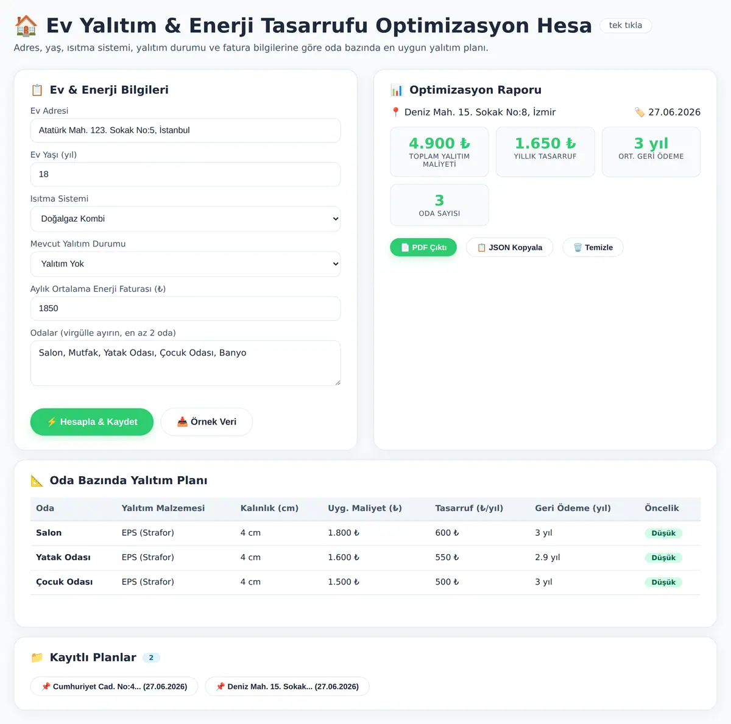Load sample data with Örnek Veri

[x=207, y=422]
